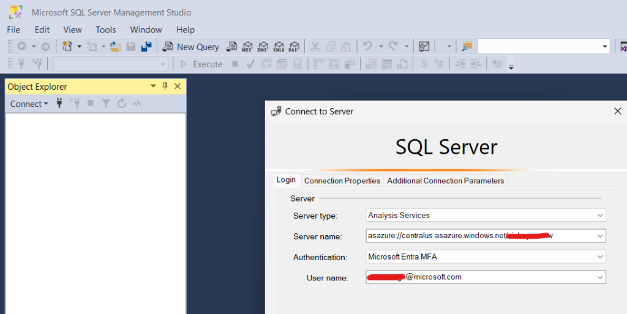This screenshot has width=627, height=314.
Task: Click the Results to Grid icon
Action: (x=387, y=64)
